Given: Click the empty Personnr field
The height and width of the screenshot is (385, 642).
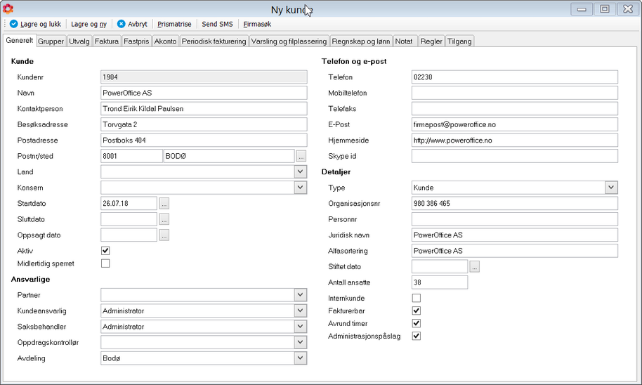Looking at the screenshot, I should [x=515, y=219].
